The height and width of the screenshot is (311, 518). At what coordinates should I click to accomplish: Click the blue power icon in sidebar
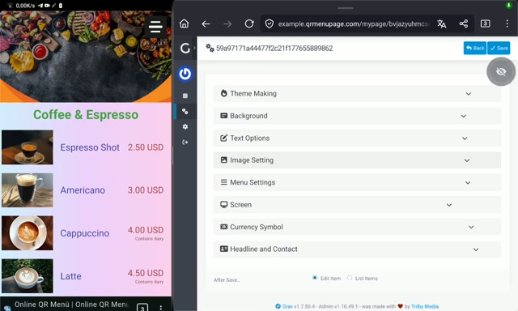click(x=185, y=74)
